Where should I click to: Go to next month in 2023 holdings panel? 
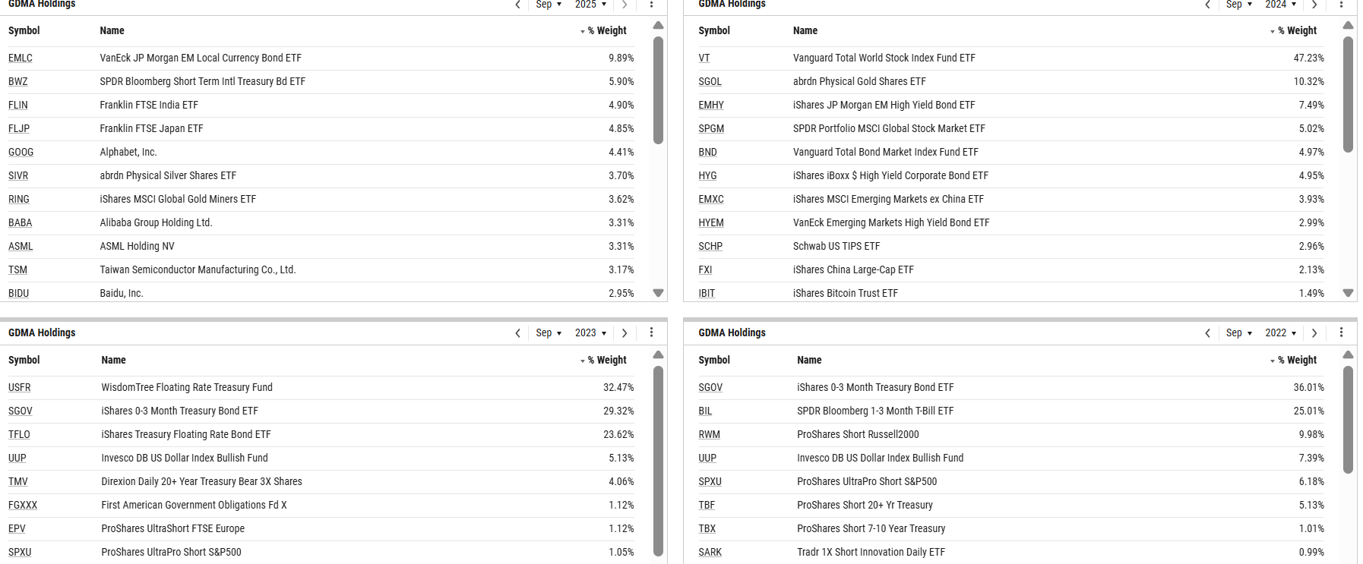625,333
